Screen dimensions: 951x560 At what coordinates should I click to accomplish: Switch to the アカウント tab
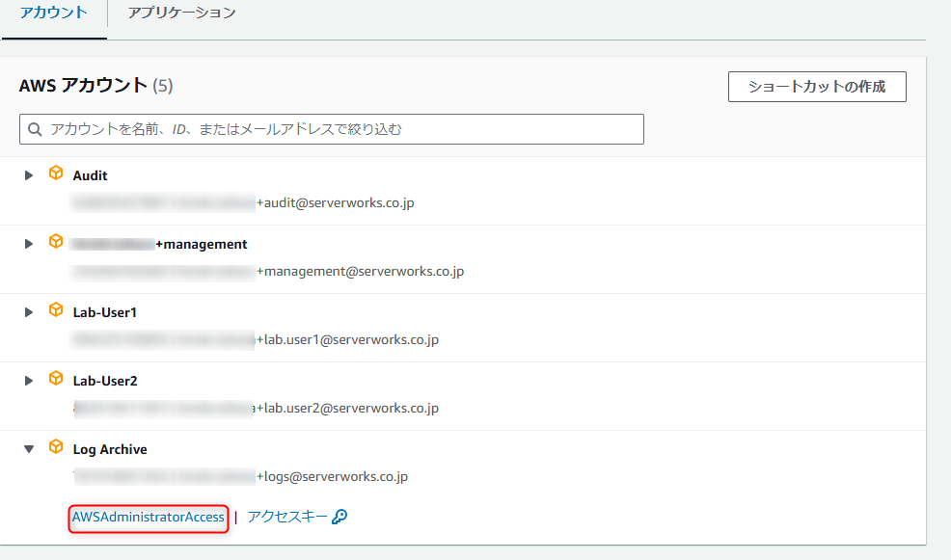coord(54,13)
